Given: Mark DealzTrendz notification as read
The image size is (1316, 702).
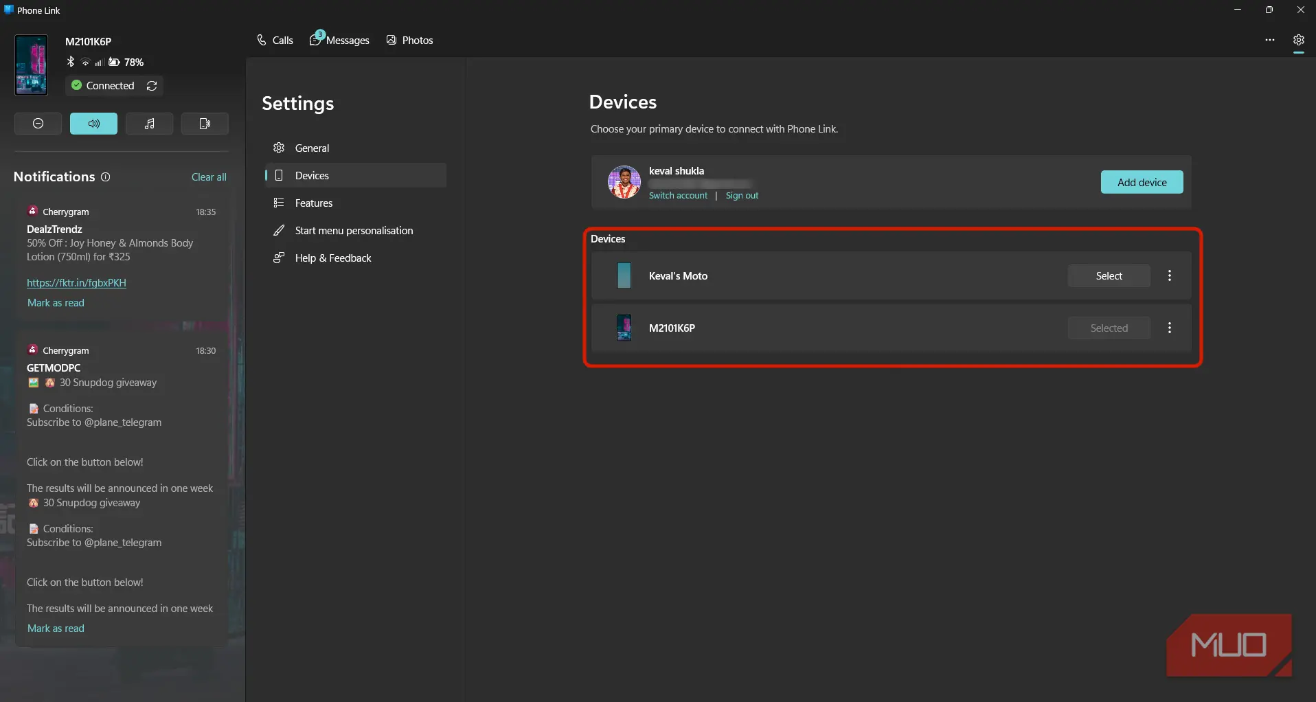Looking at the screenshot, I should (x=56, y=303).
